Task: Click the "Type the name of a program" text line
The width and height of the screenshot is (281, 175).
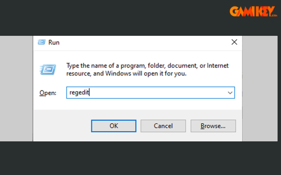Action: tap(147, 66)
